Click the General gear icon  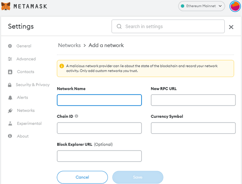[x=10, y=46]
